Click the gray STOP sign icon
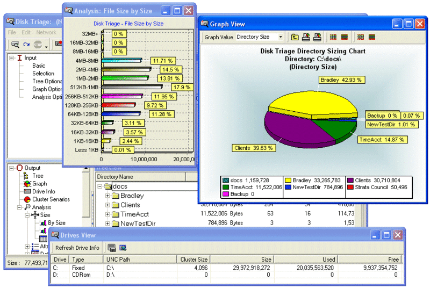 [x=38, y=45]
